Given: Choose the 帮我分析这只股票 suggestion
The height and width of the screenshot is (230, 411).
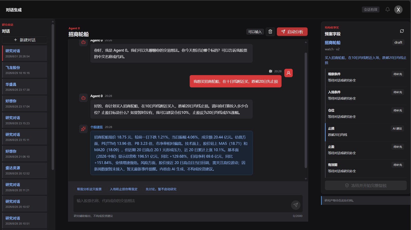Looking at the screenshot, I should point(89,189).
